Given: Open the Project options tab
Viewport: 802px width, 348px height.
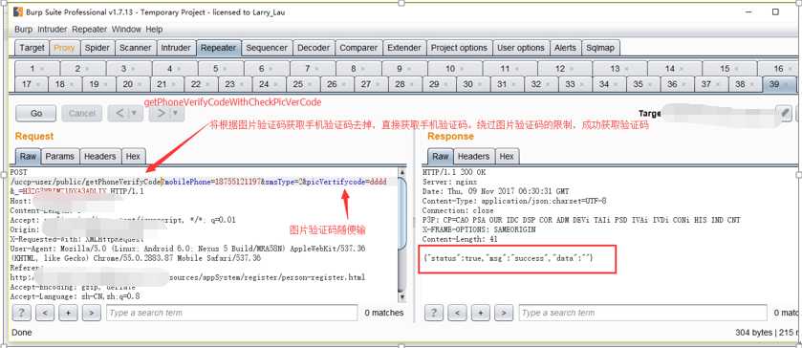Looking at the screenshot, I should pos(459,48).
